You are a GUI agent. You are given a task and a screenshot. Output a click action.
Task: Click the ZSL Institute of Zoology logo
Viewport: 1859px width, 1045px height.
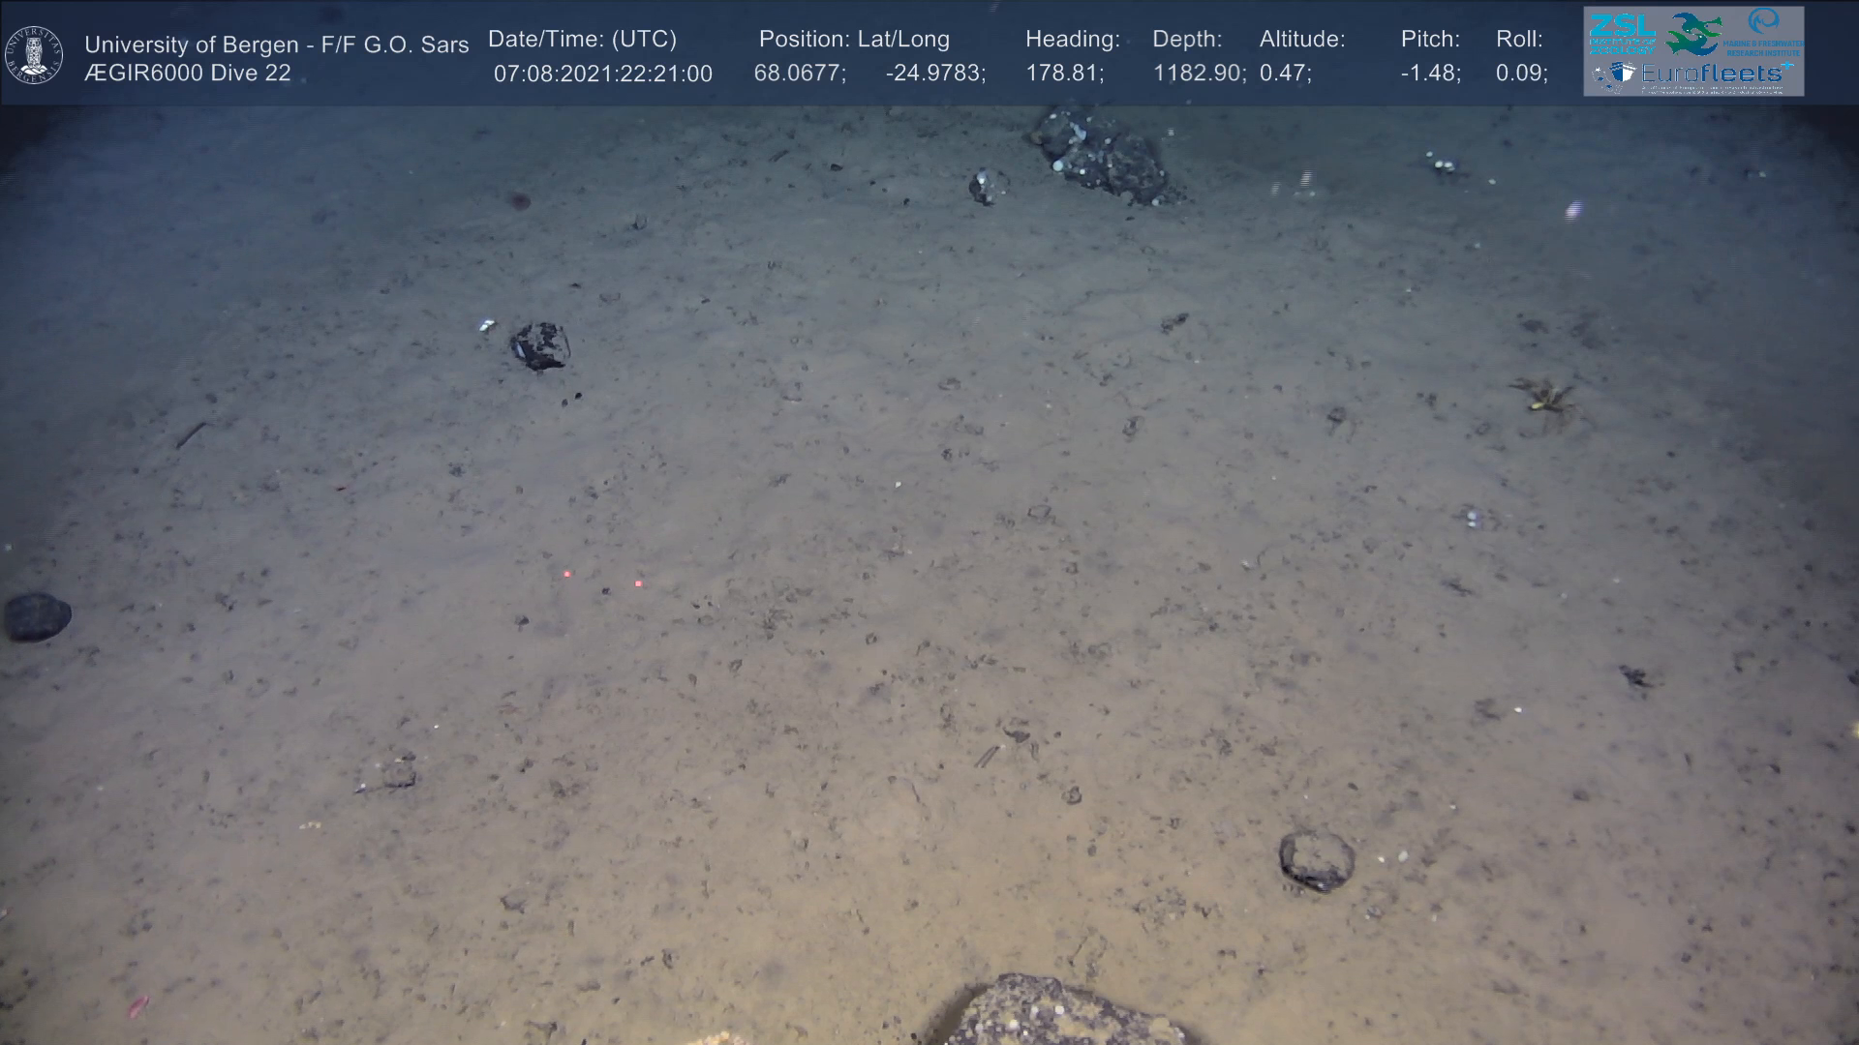[1622, 34]
